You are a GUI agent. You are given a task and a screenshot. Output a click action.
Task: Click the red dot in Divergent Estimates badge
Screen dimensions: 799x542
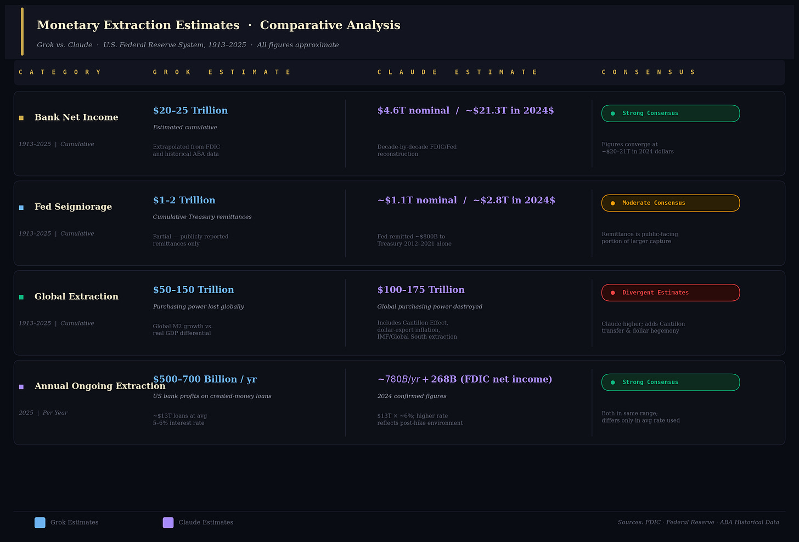point(613,293)
